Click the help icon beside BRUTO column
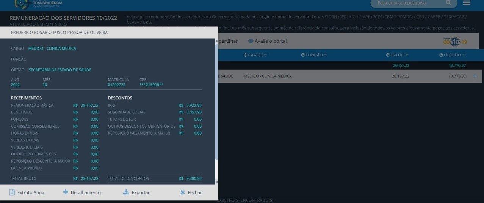This screenshot has width=484, height=203. coord(388,55)
